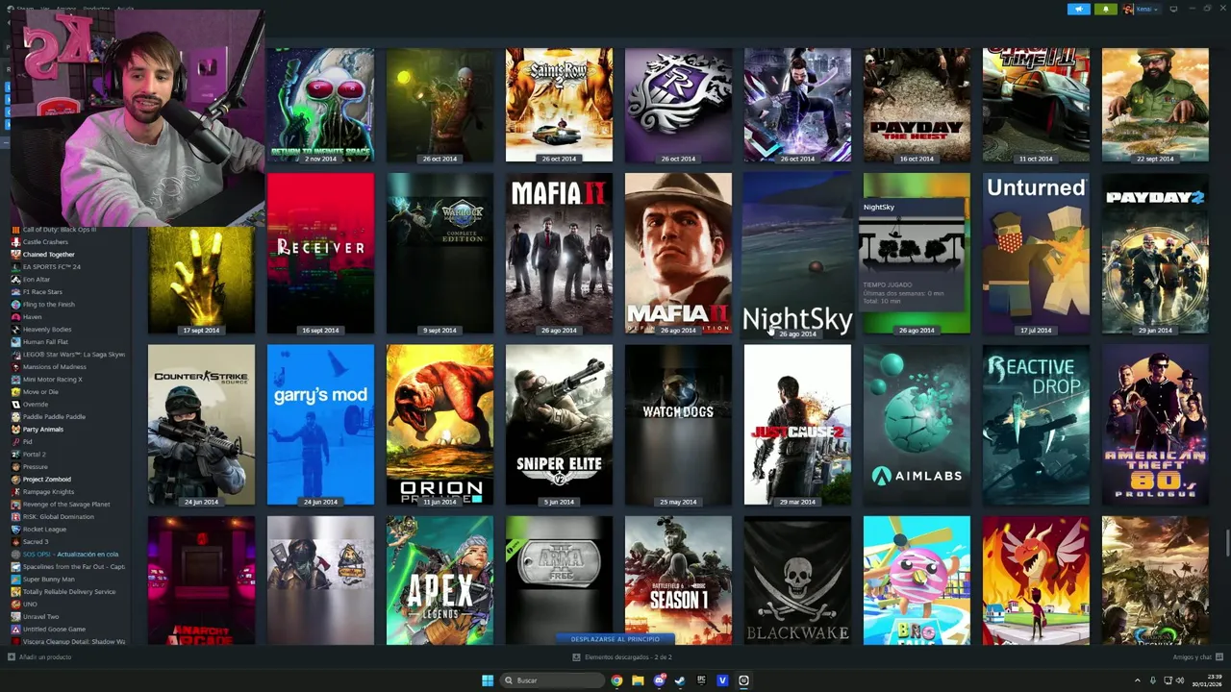
Task: Open the Saints Row 2 cover
Action: (559, 104)
